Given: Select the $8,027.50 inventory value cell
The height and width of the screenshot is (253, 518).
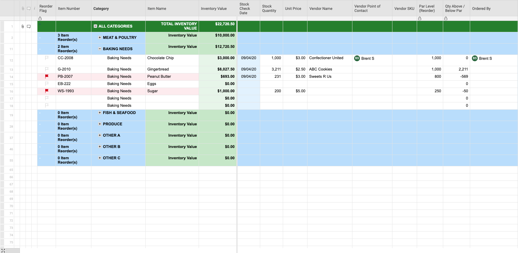Looking at the screenshot, I should (x=218, y=69).
